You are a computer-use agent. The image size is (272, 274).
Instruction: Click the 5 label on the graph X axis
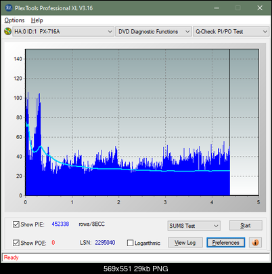(x=258, y=202)
